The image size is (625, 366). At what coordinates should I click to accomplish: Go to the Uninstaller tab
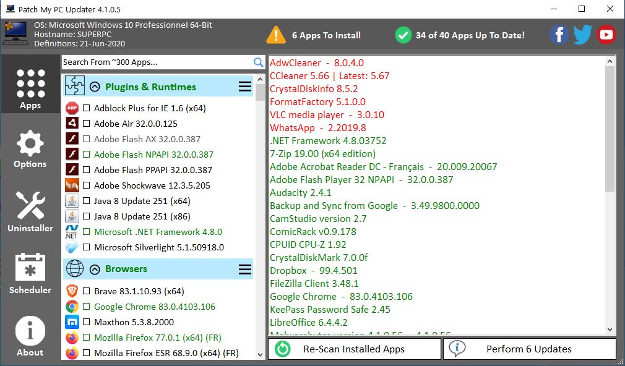pyautogui.click(x=30, y=211)
